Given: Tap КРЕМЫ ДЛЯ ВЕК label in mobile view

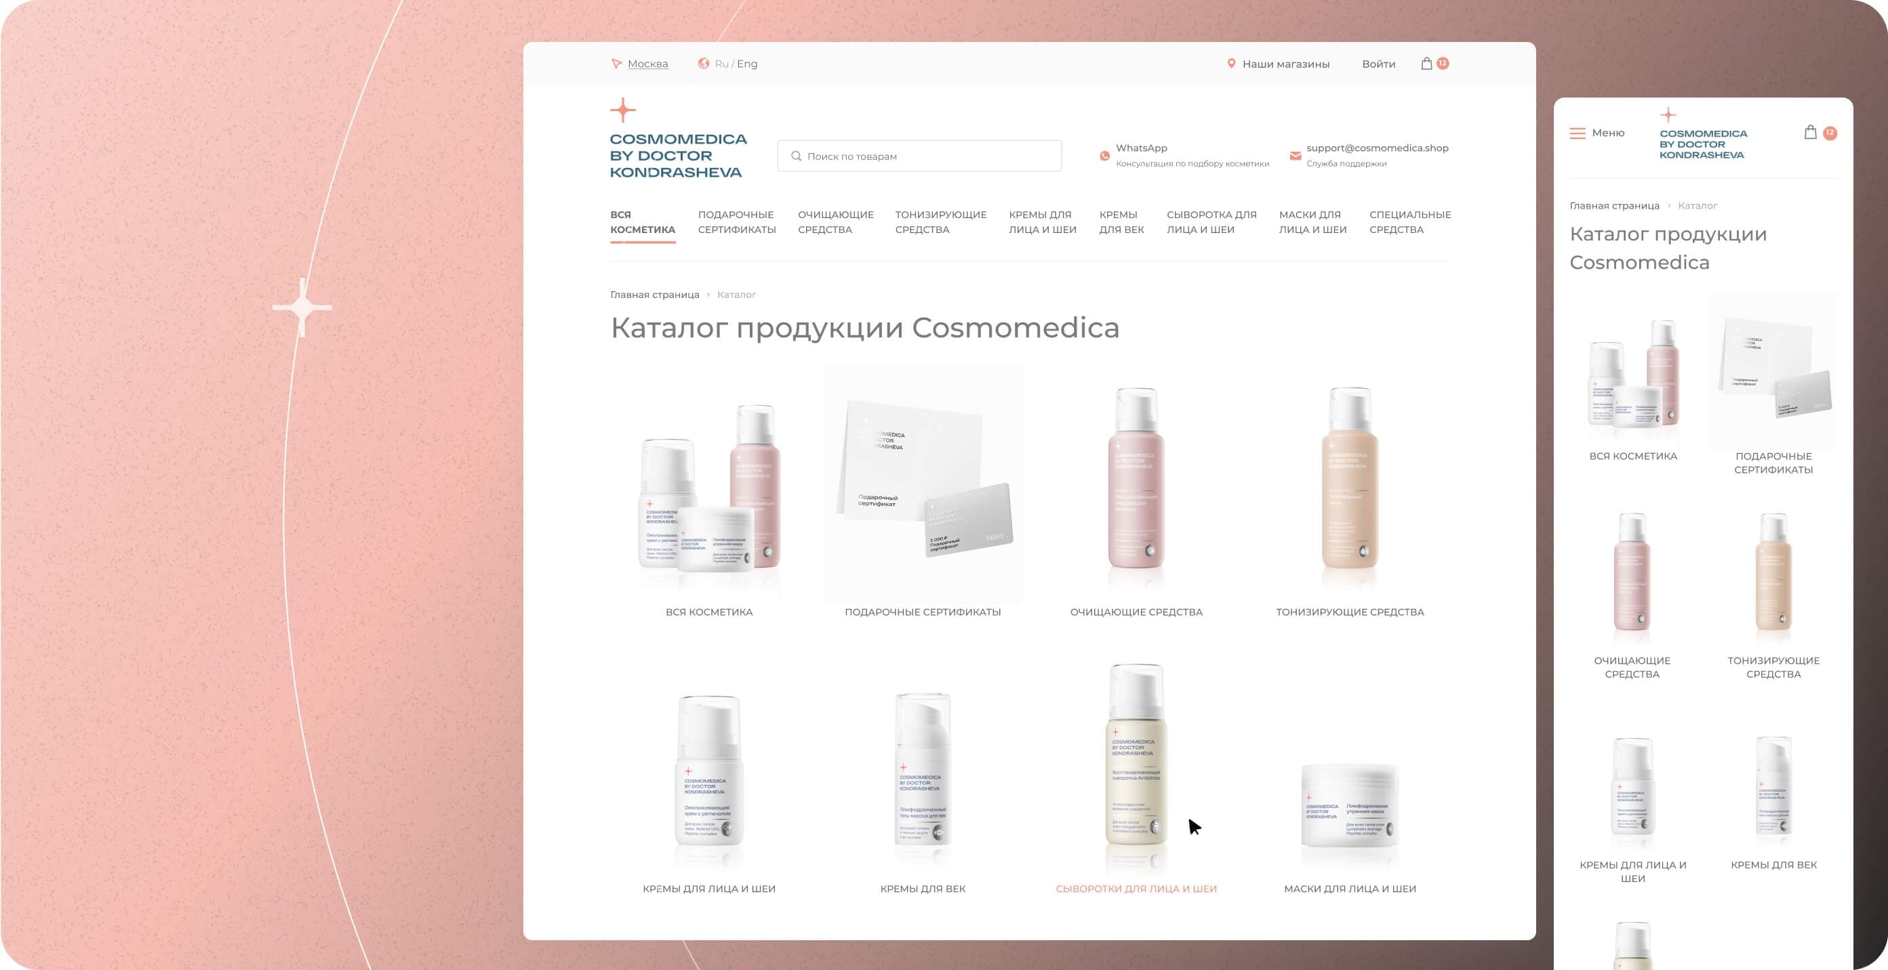Looking at the screenshot, I should coord(1773,865).
